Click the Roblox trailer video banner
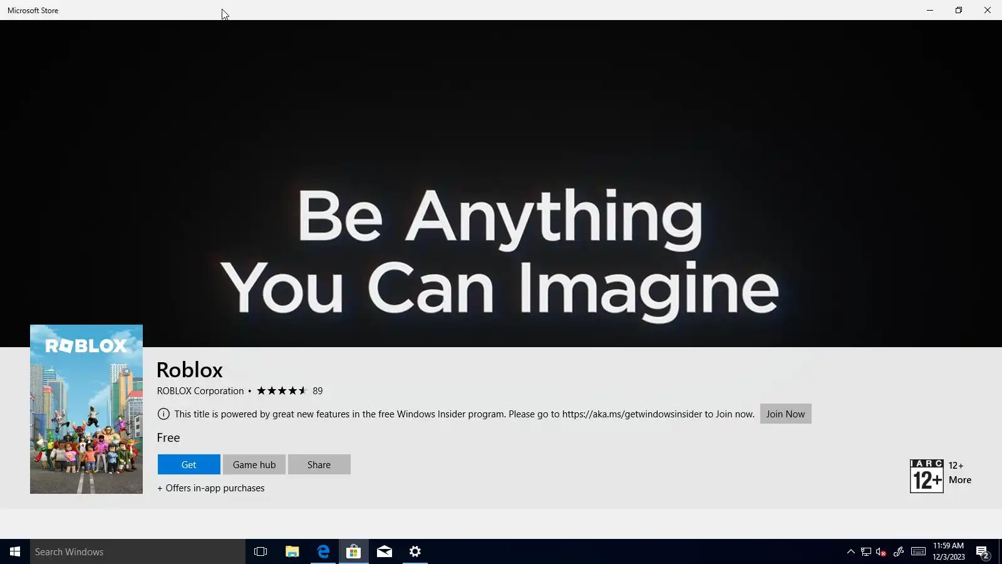Screen dimensions: 1002x564 coord(501,184)
